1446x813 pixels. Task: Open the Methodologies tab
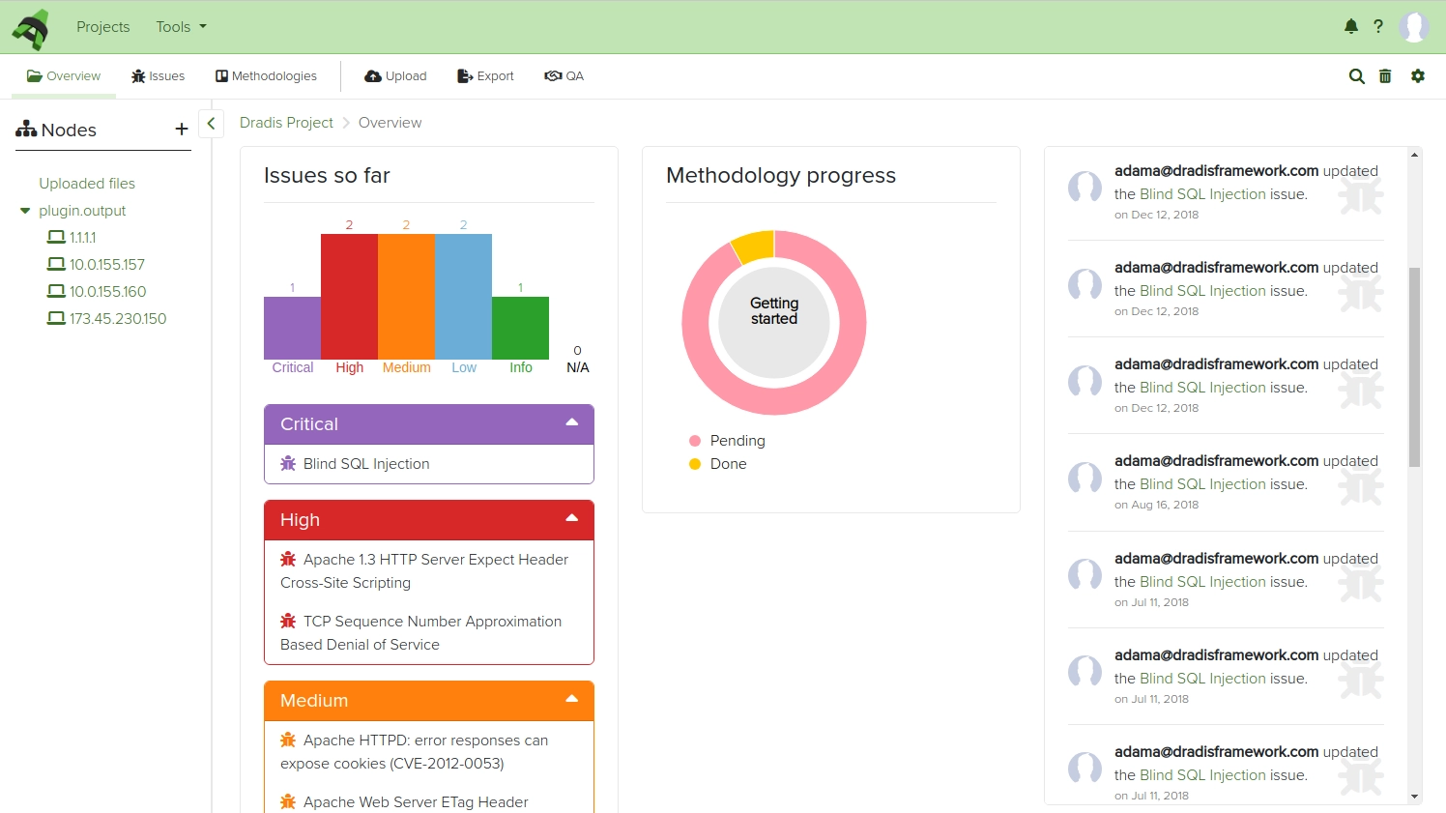pyautogui.click(x=266, y=76)
